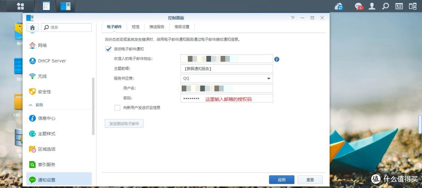Open the 网络 settings icon
The image size is (422, 188).
tap(32, 45)
